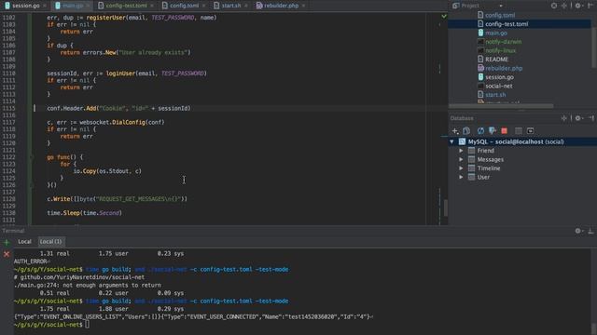Select main.go in Project tree
Screen dimensions: 597x335
pyautogui.click(x=495, y=33)
